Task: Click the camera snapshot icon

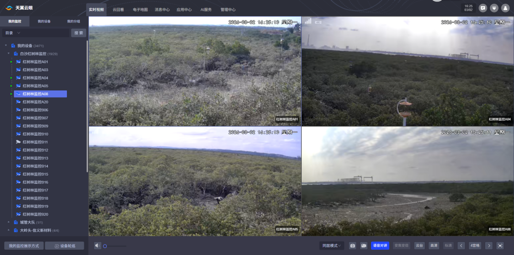Action: [352, 245]
